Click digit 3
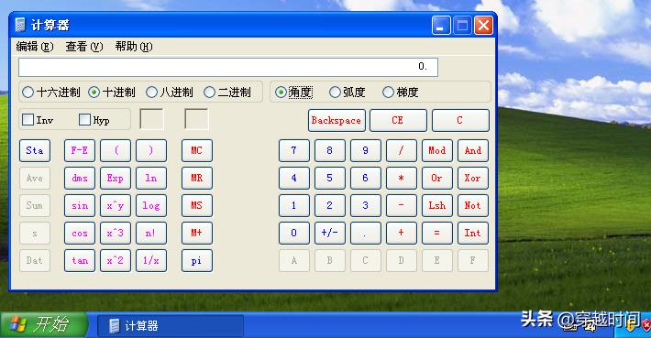This screenshot has height=338, width=651. [x=365, y=206]
